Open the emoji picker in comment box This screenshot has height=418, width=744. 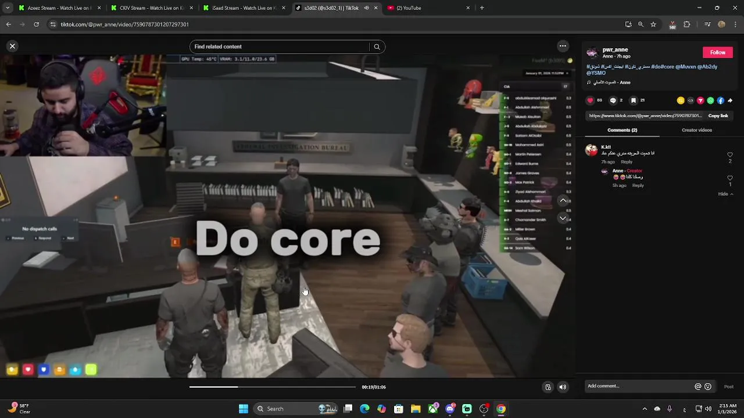coord(708,387)
